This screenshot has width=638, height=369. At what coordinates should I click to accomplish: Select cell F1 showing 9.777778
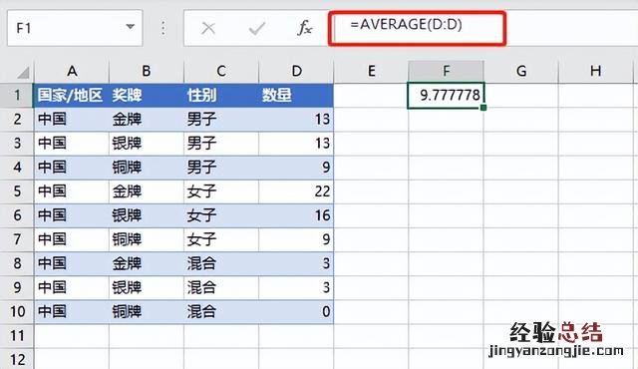446,95
